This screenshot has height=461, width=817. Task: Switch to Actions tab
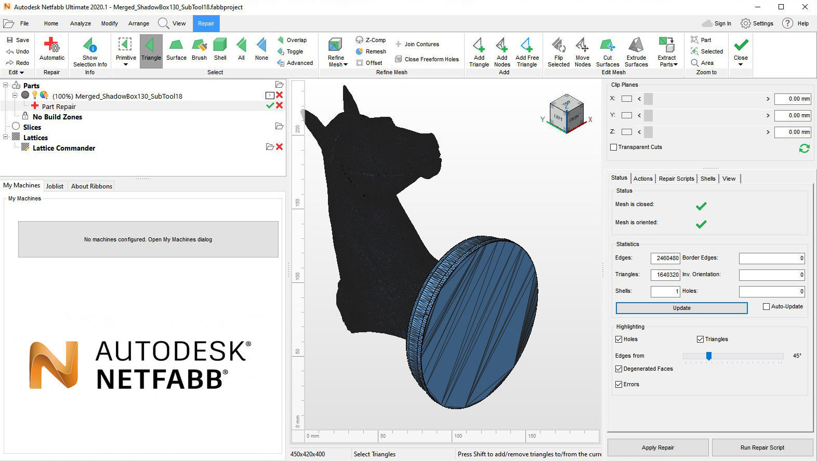click(643, 179)
